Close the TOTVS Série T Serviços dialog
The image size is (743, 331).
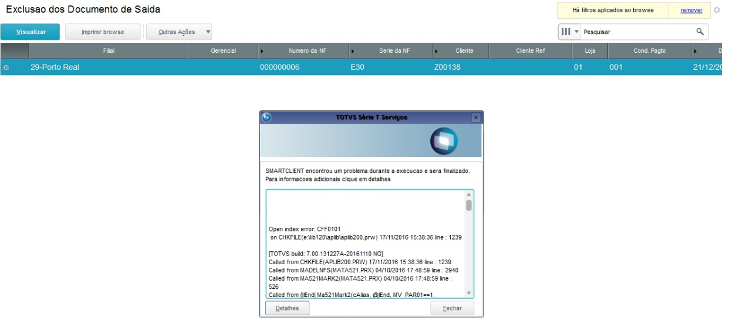click(x=476, y=117)
